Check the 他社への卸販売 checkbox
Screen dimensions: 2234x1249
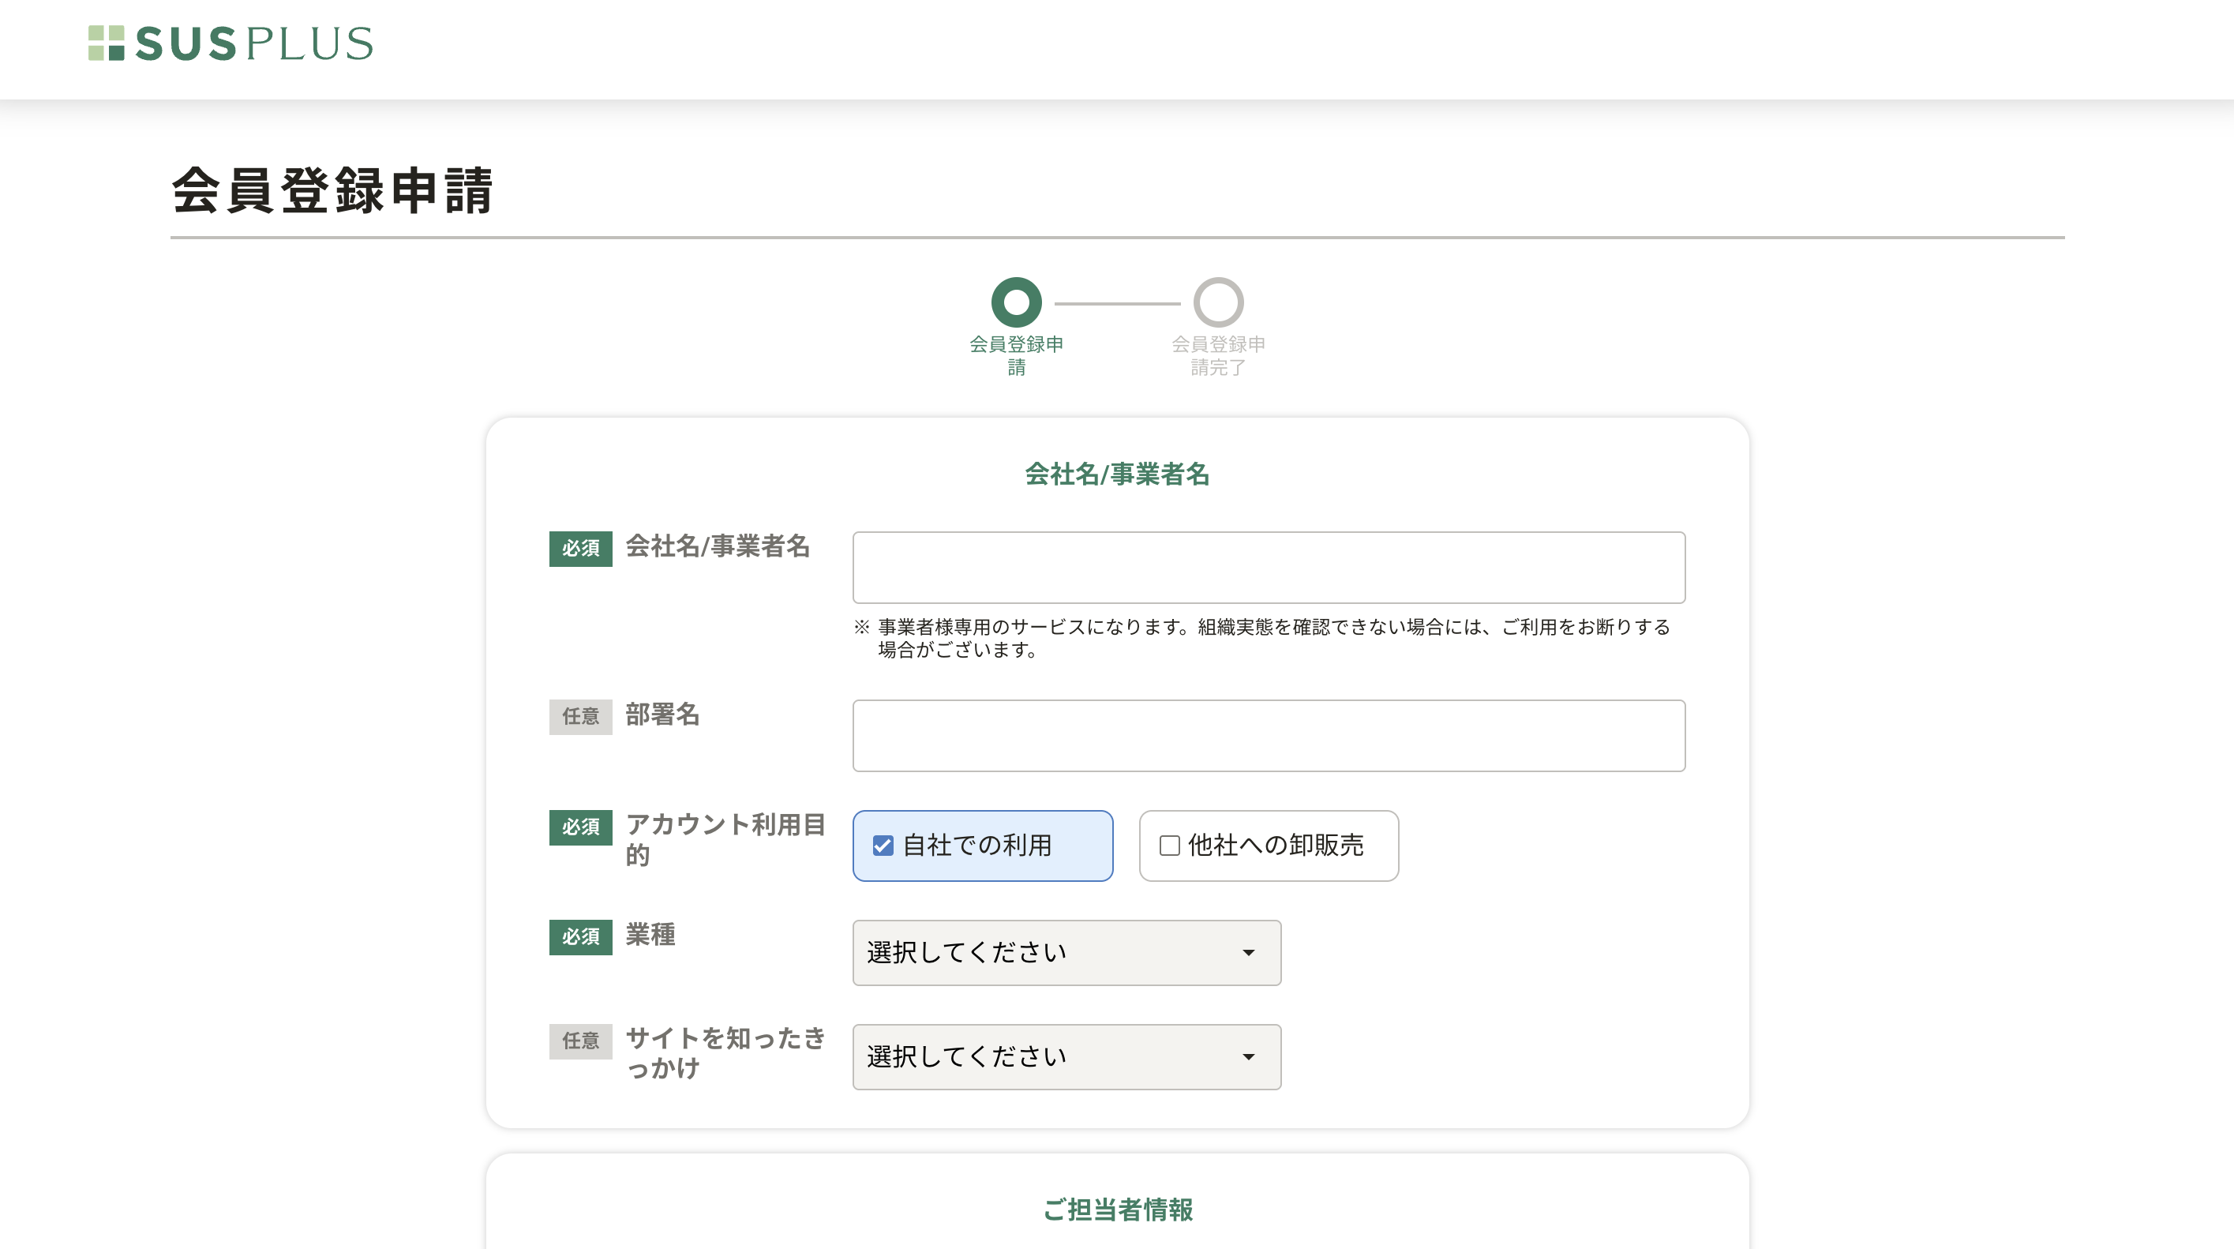[x=1169, y=846]
